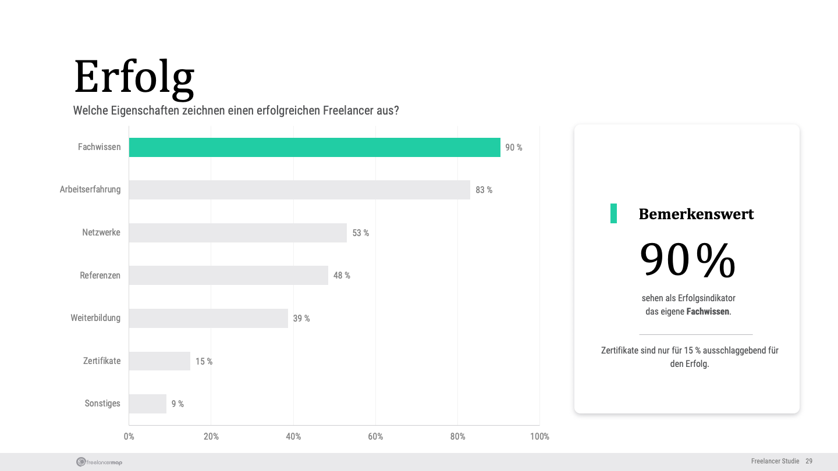Screen dimensions: 838x471
Task: Select the 60% axis tick label
Action: point(375,437)
